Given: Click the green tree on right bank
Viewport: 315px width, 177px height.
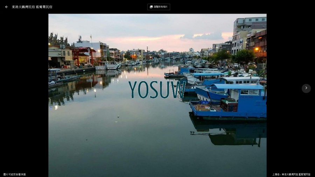Looking at the screenshot, I should 244,56.
